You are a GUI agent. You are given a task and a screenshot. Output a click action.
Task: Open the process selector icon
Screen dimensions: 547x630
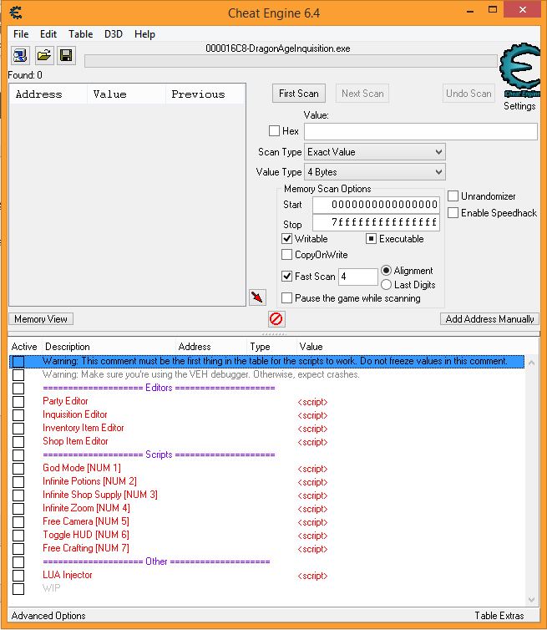[20, 55]
